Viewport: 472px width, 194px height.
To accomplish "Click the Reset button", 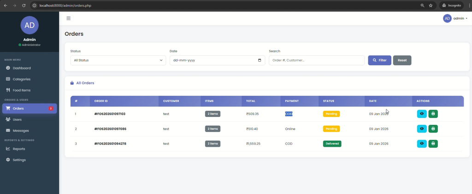I will [402, 60].
